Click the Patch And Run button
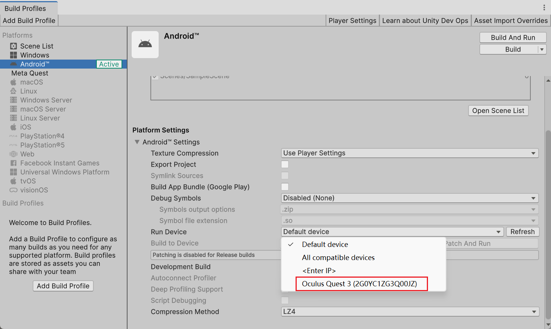 pyautogui.click(x=491, y=244)
